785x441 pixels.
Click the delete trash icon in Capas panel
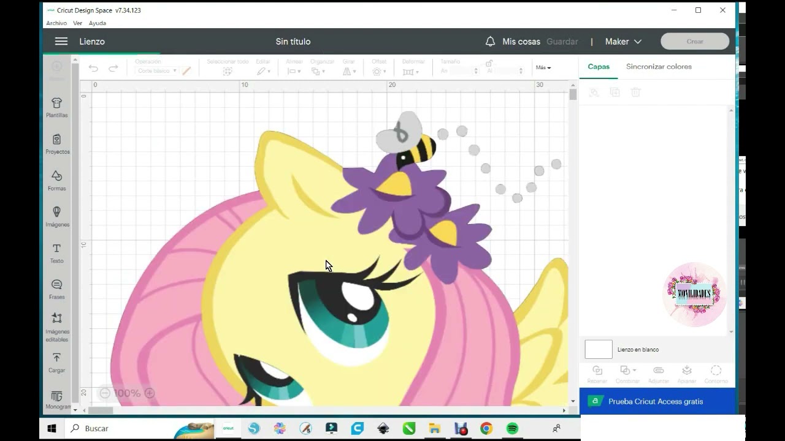coord(636,92)
